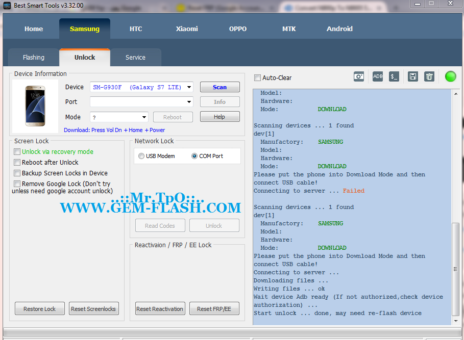Screen dimensions: 464x340
Task: Check the Remove Google Lock option
Action: 17,184
